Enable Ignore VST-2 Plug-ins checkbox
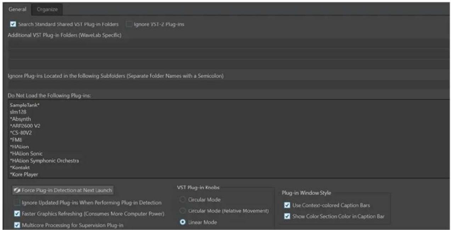Viewport: 451px width, 230px height. pos(129,24)
